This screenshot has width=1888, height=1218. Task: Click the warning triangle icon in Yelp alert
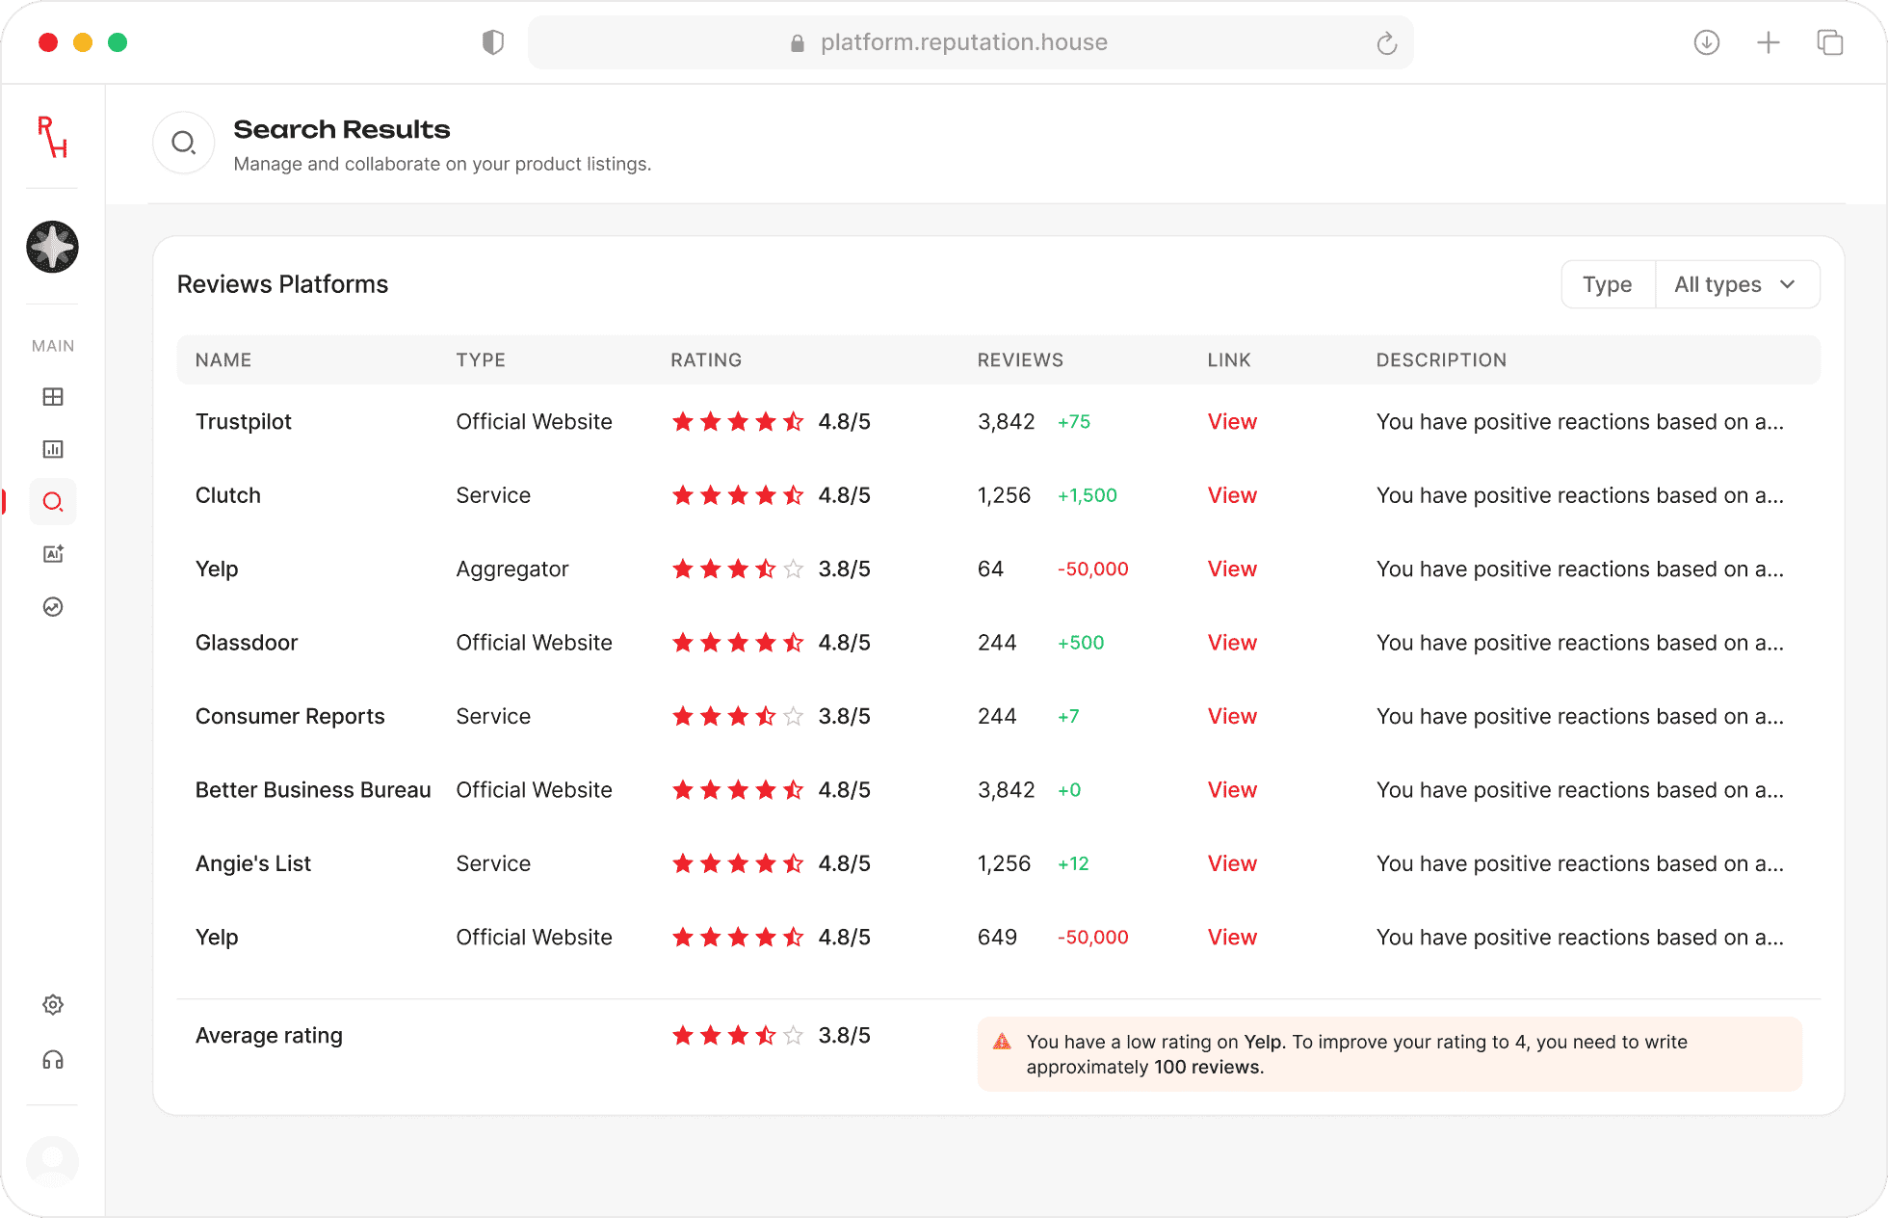tap(1002, 1042)
